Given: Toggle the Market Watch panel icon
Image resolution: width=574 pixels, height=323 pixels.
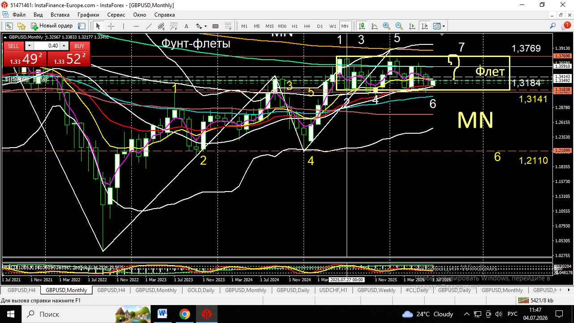Looking at the screenshot, I should 82,26.
